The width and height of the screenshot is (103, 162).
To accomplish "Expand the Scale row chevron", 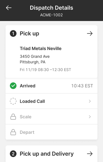I will point(90,117).
